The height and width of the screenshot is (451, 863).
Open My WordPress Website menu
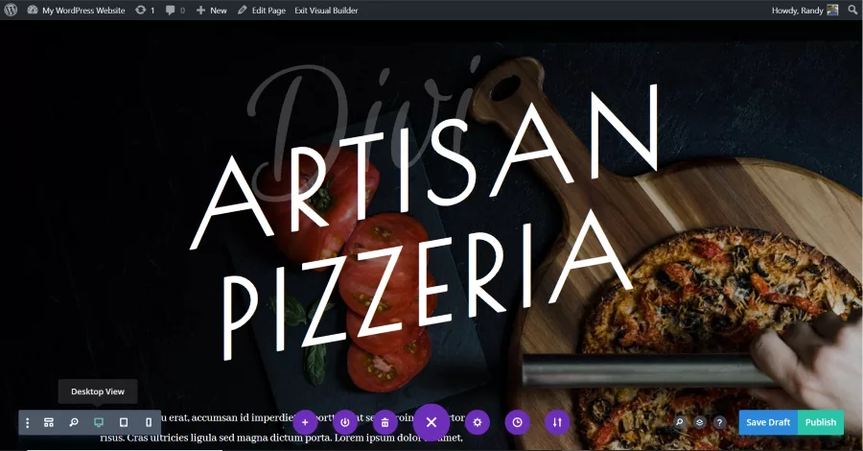click(76, 10)
